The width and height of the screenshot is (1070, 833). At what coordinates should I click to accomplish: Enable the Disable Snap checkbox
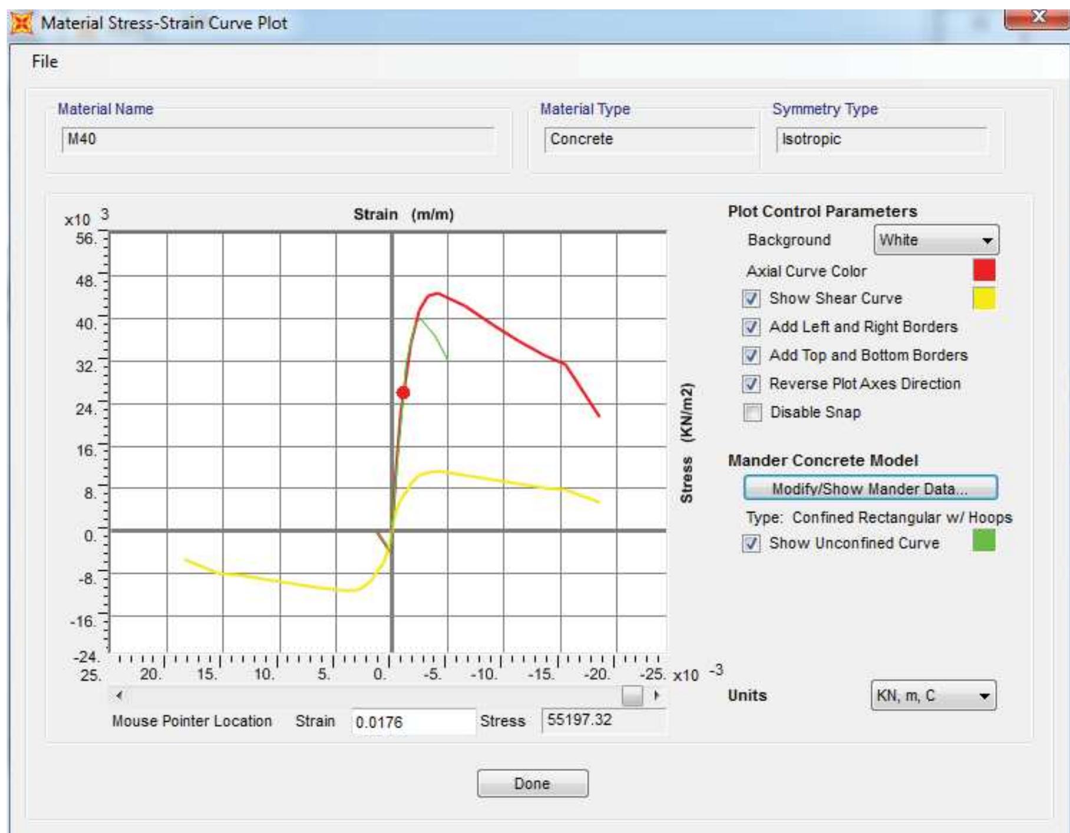pyautogui.click(x=752, y=412)
